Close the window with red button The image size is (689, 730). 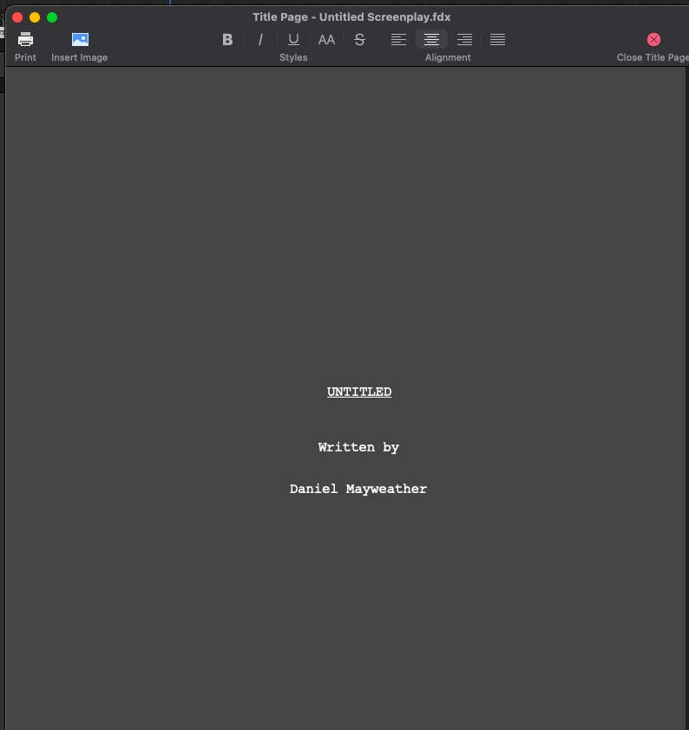17,17
